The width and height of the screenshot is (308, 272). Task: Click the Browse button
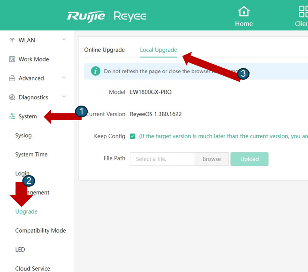(x=212, y=159)
